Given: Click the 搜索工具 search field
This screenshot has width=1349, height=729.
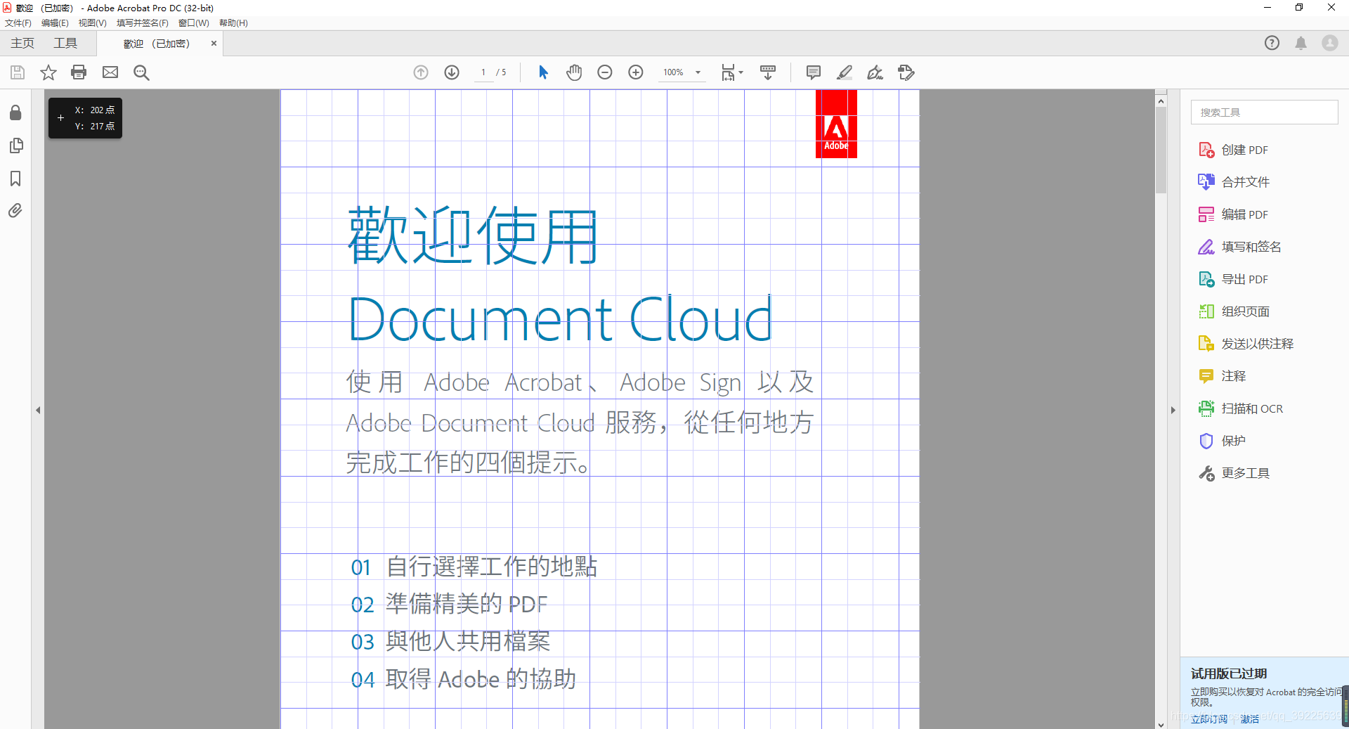Looking at the screenshot, I should [1264, 112].
